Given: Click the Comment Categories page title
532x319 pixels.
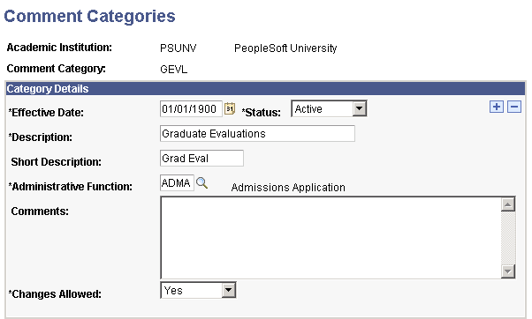Looking at the screenshot, I should [89, 16].
